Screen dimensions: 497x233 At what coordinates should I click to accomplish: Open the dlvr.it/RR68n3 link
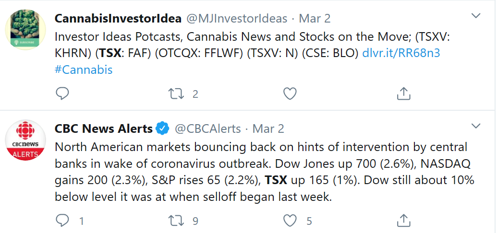(401, 53)
